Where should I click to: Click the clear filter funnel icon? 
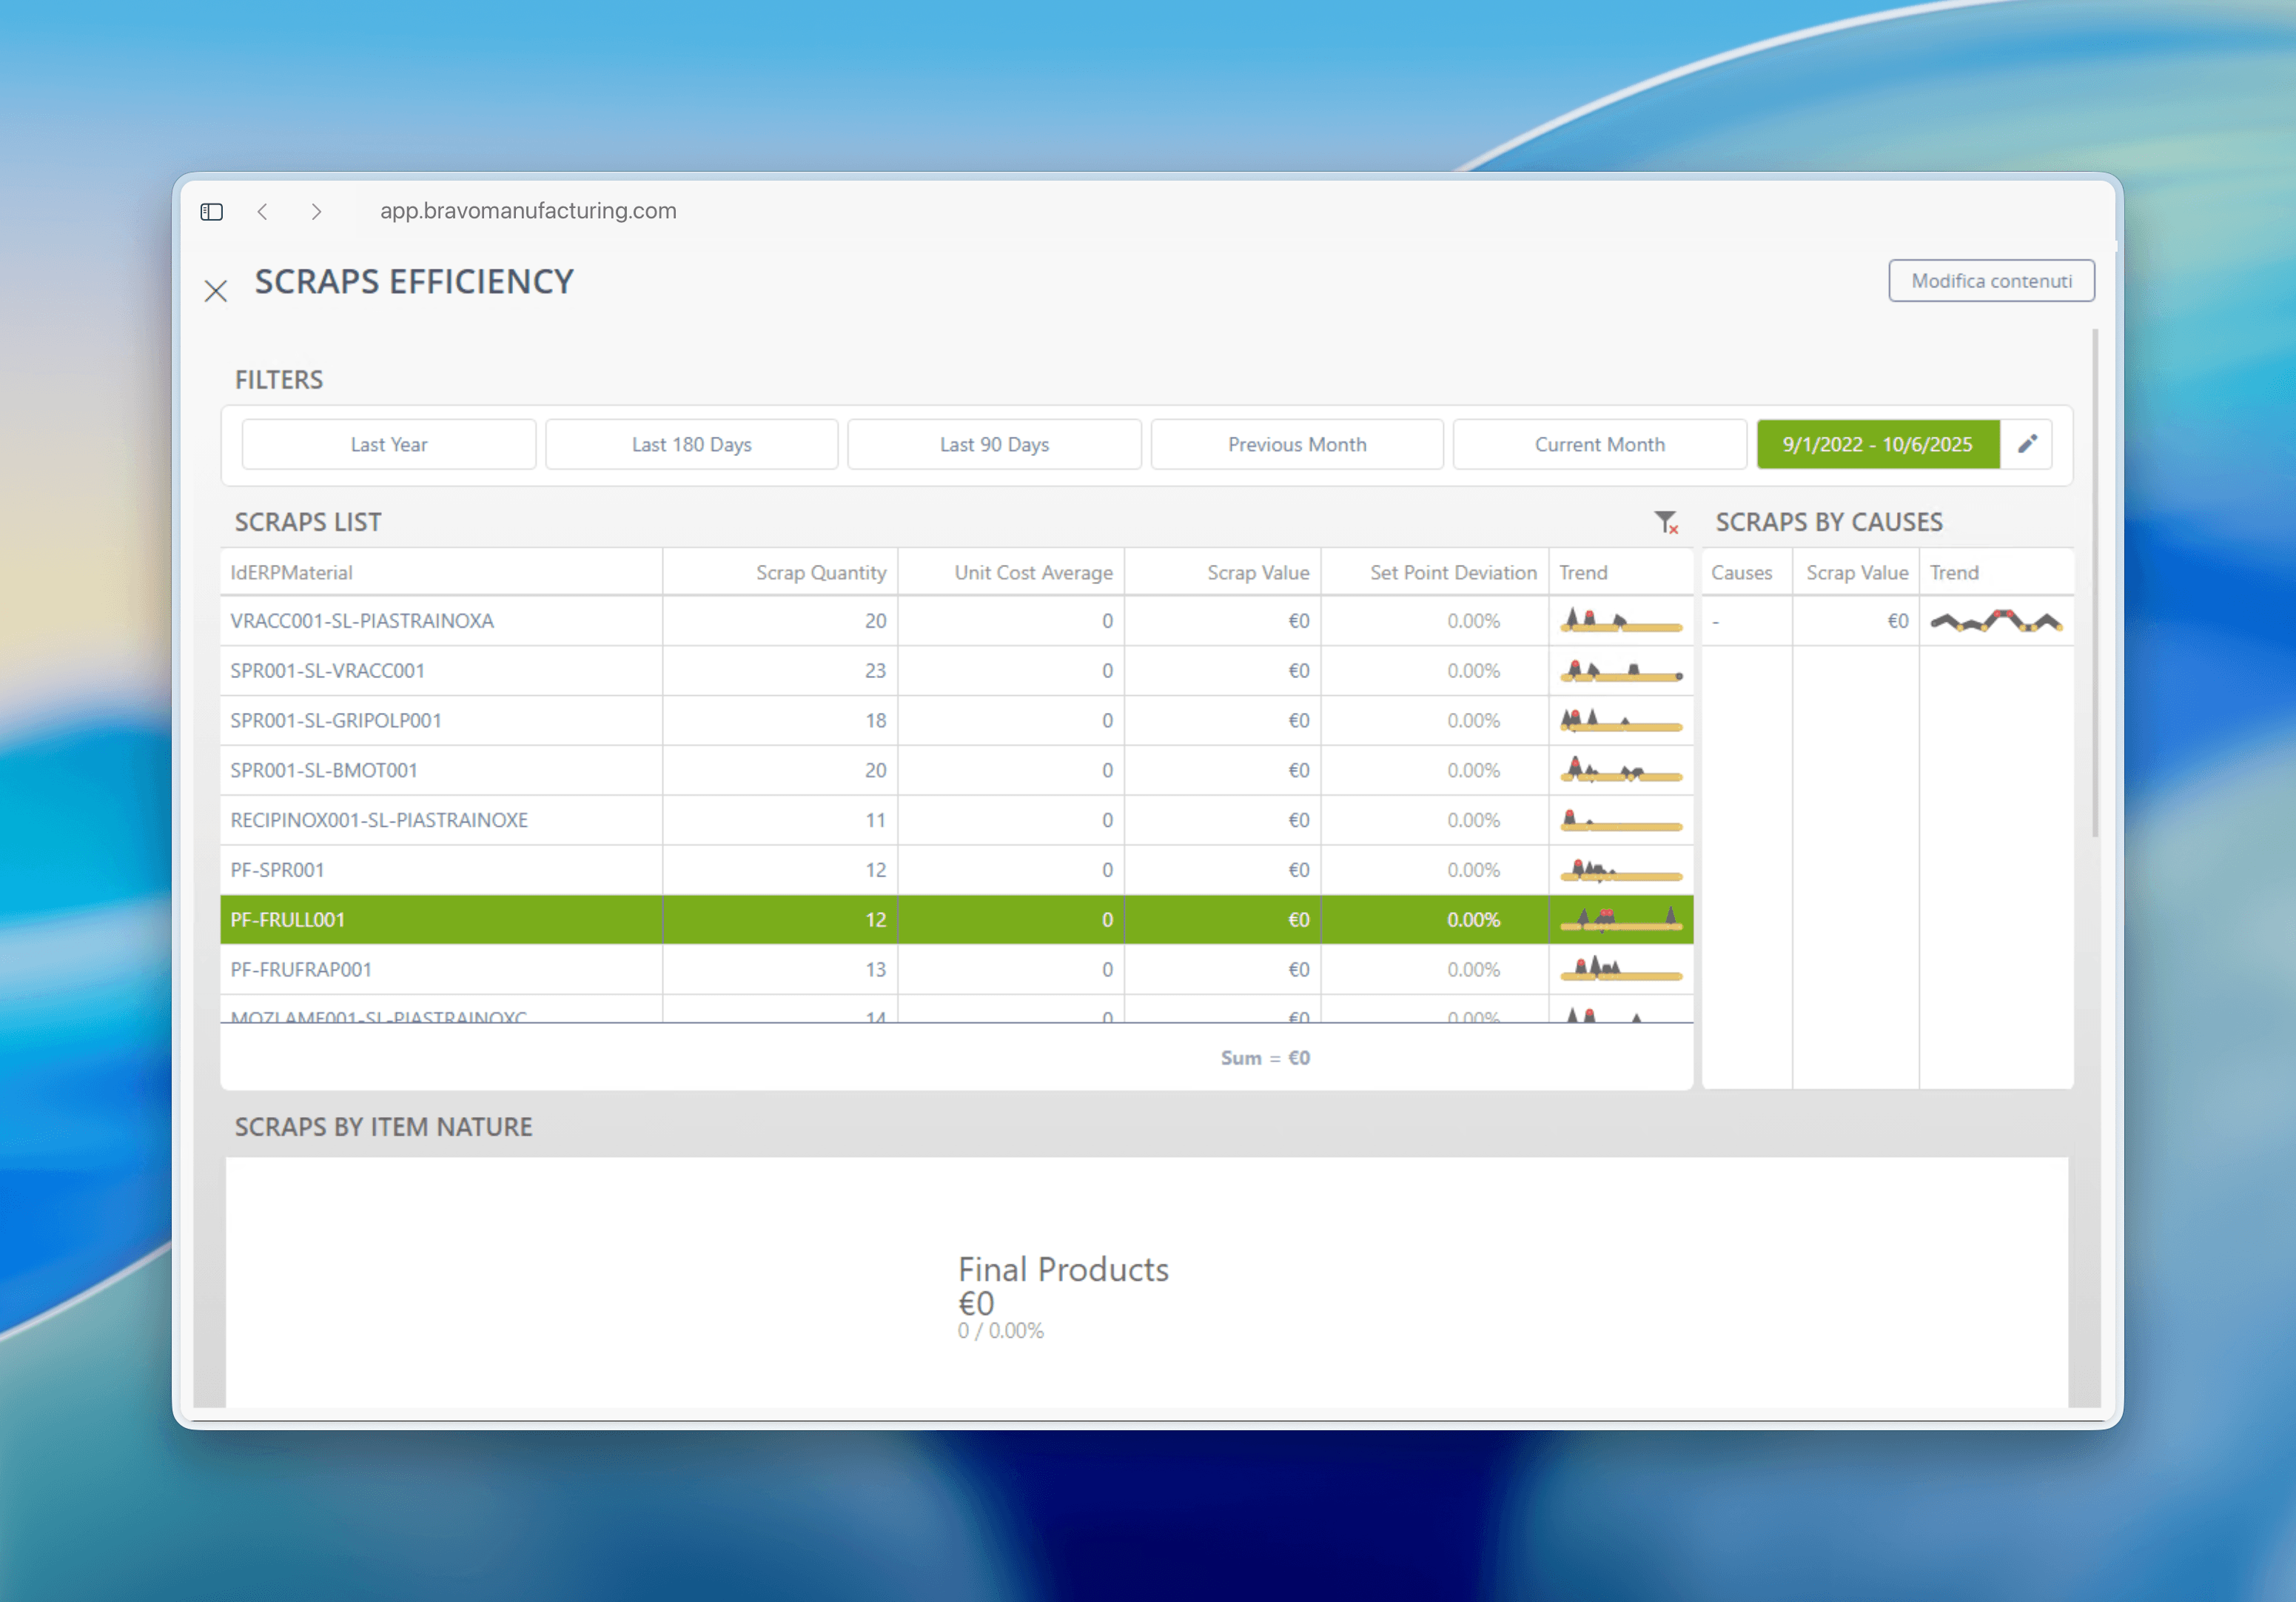1666,522
